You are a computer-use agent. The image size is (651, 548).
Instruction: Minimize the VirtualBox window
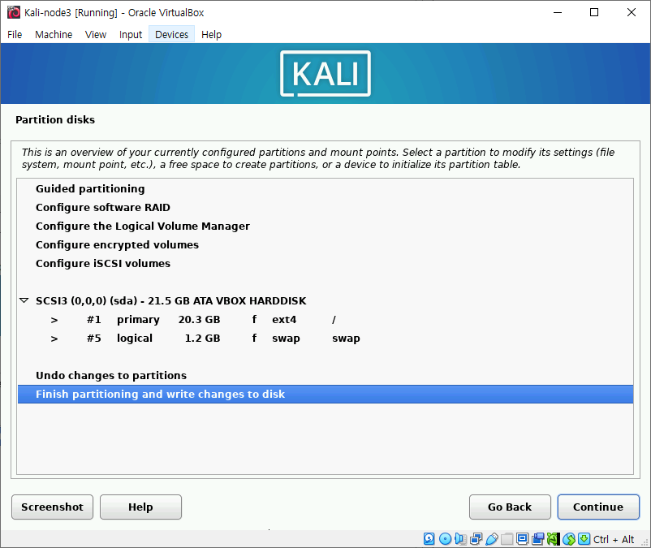(558, 12)
